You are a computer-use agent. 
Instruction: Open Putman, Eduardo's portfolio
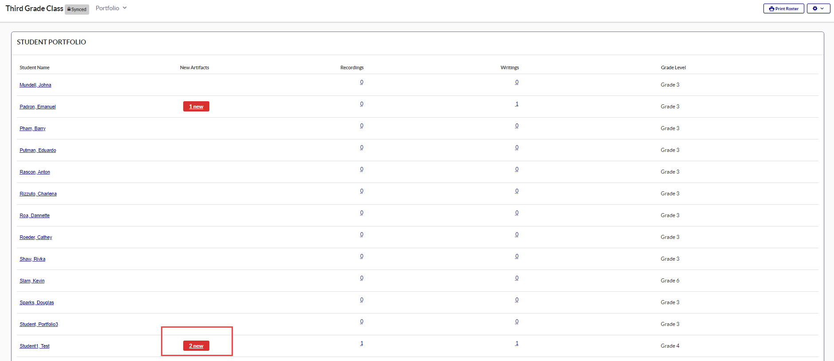[38, 150]
